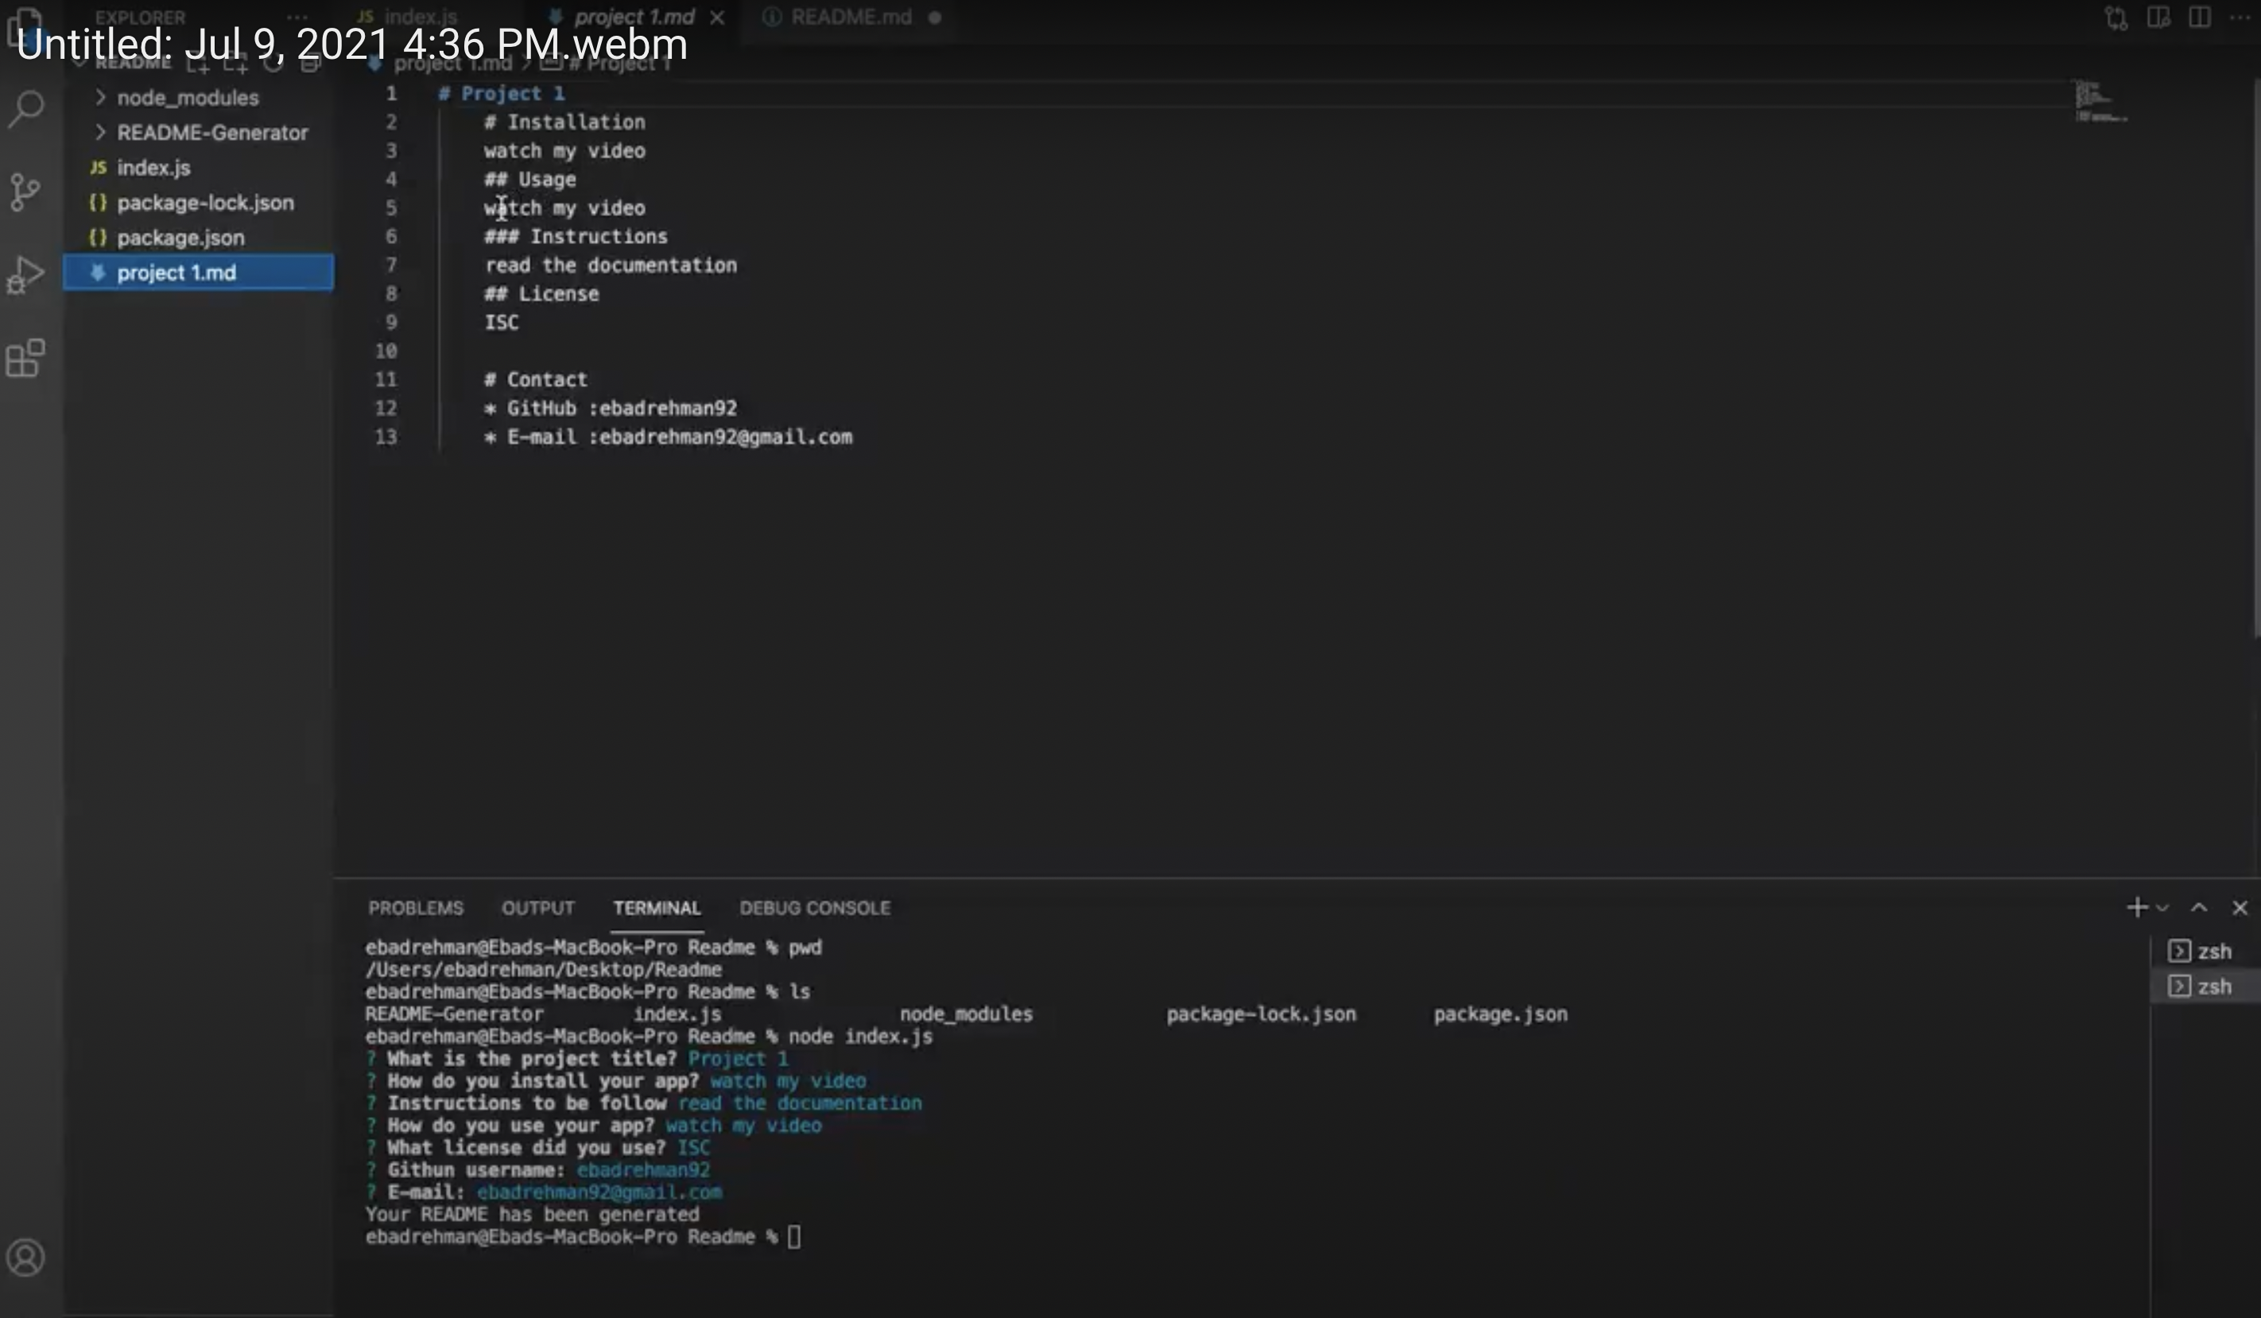Open the Search view in the activity bar

[25, 109]
